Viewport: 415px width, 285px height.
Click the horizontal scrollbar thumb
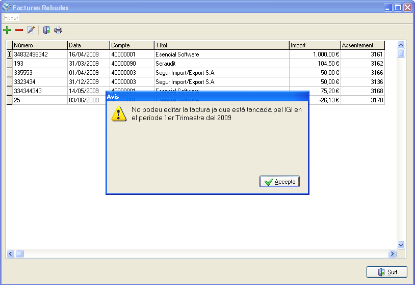coord(19,254)
